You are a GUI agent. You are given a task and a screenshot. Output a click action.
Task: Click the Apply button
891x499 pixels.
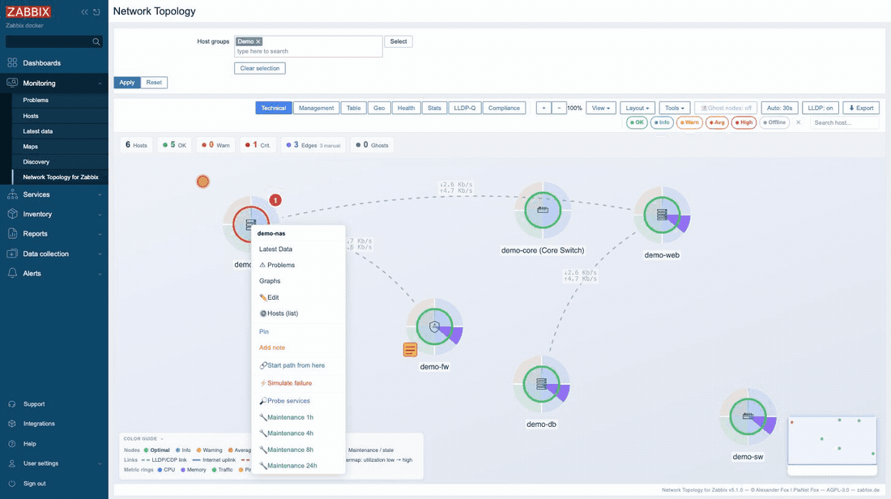pyautogui.click(x=126, y=83)
